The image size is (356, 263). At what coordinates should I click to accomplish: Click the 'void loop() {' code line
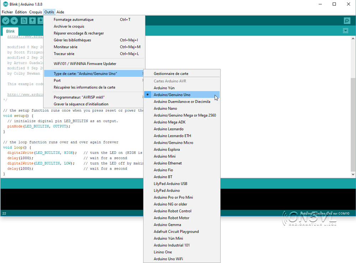click(x=17, y=147)
